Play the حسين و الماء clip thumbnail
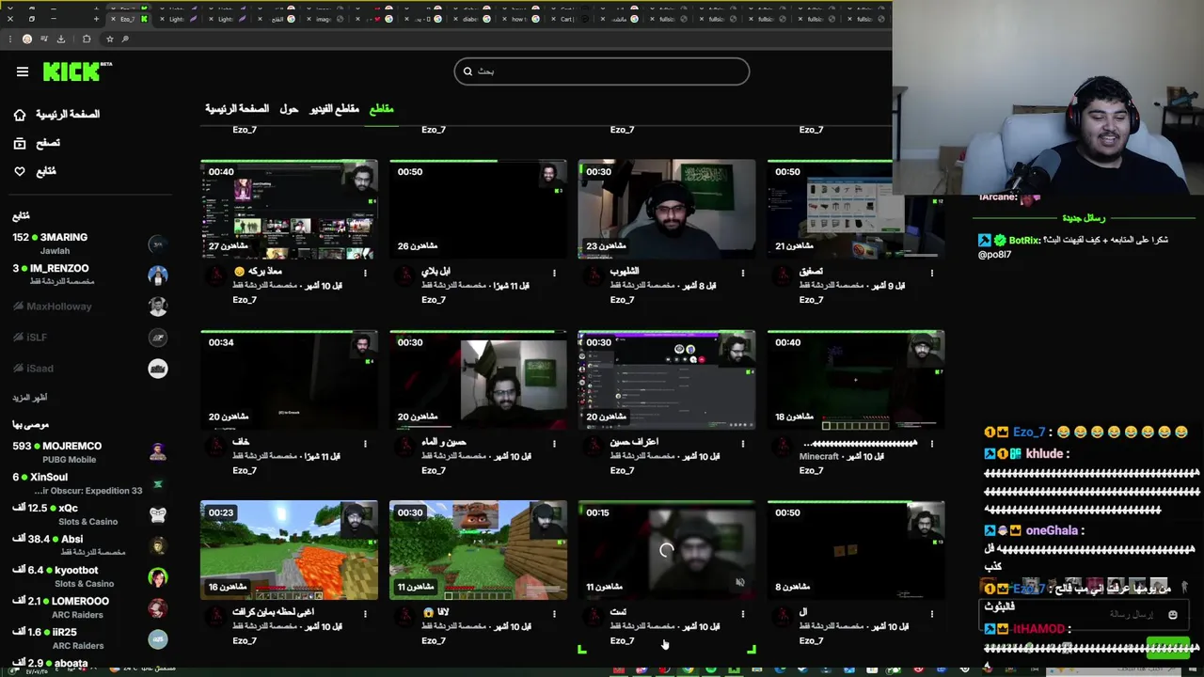This screenshot has width=1204, height=677. pyautogui.click(x=478, y=379)
